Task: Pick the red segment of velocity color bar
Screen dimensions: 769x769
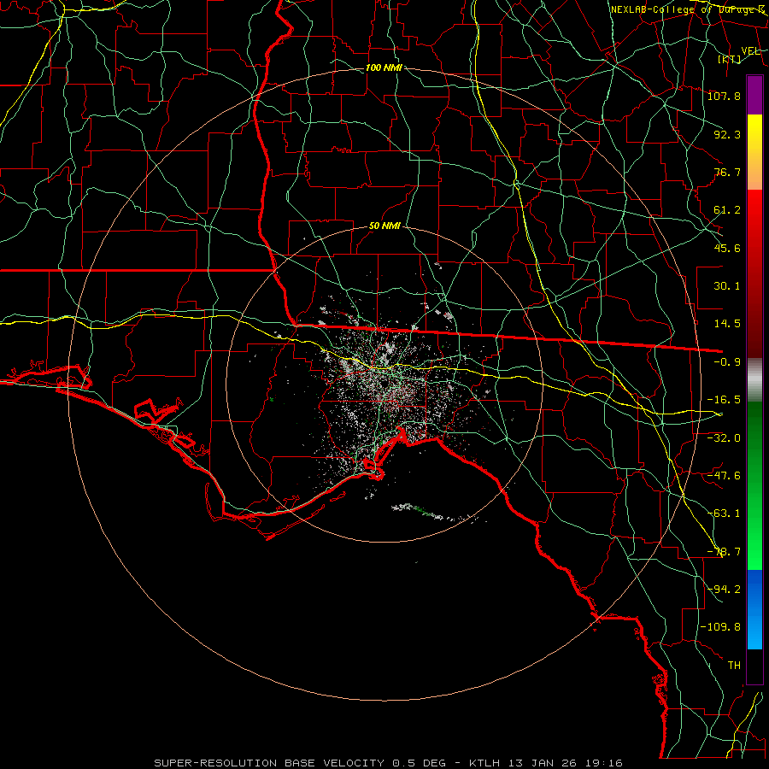Action: tap(754, 273)
